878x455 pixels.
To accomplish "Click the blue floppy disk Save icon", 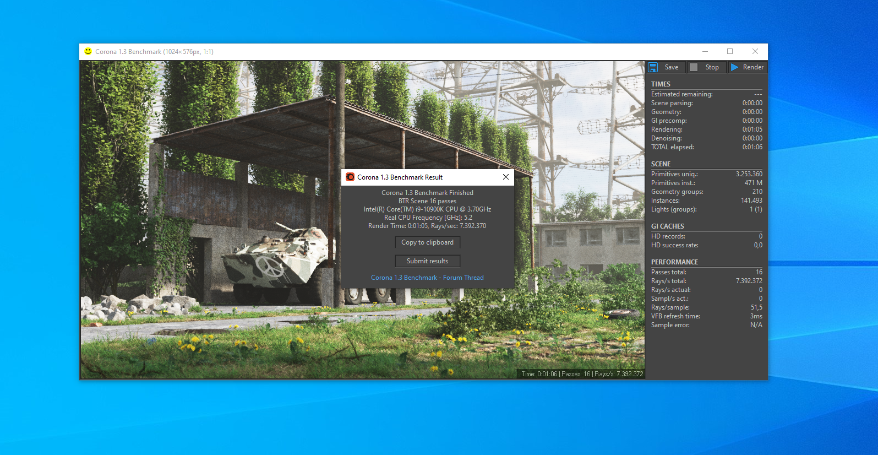I will point(653,67).
